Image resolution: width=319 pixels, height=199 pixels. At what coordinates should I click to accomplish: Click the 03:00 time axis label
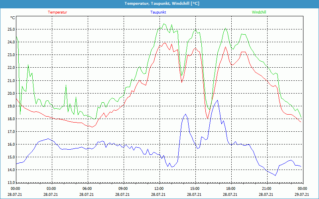[x=51, y=189]
